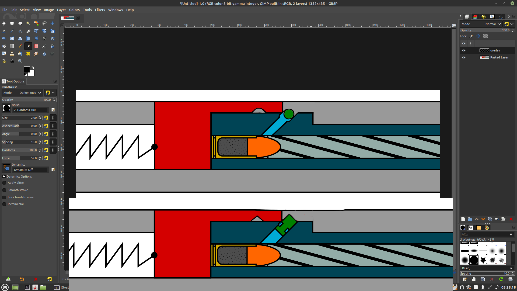Open layer Mode Normal dropdown

click(x=481, y=24)
